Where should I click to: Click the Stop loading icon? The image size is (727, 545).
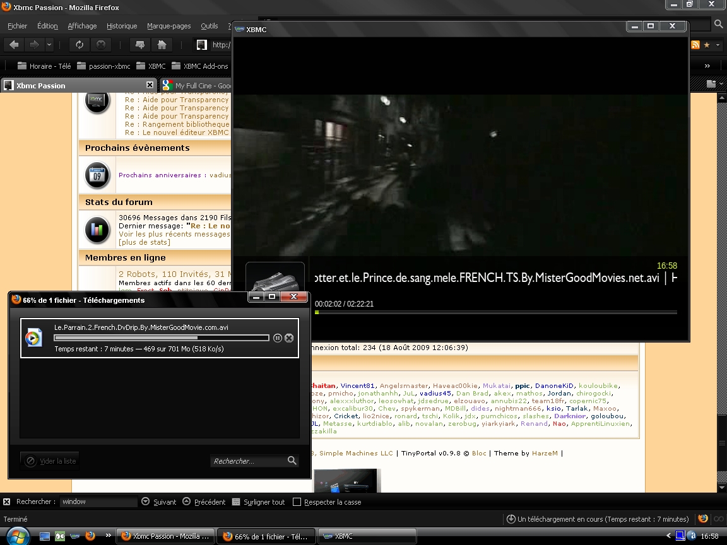tap(101, 45)
